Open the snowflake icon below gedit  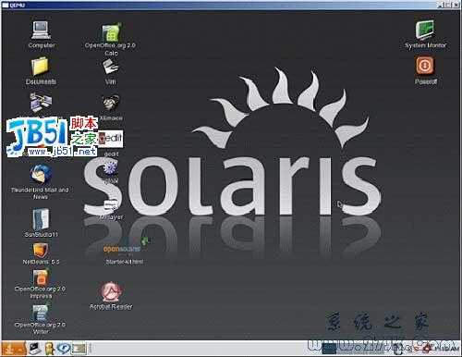click(110, 167)
